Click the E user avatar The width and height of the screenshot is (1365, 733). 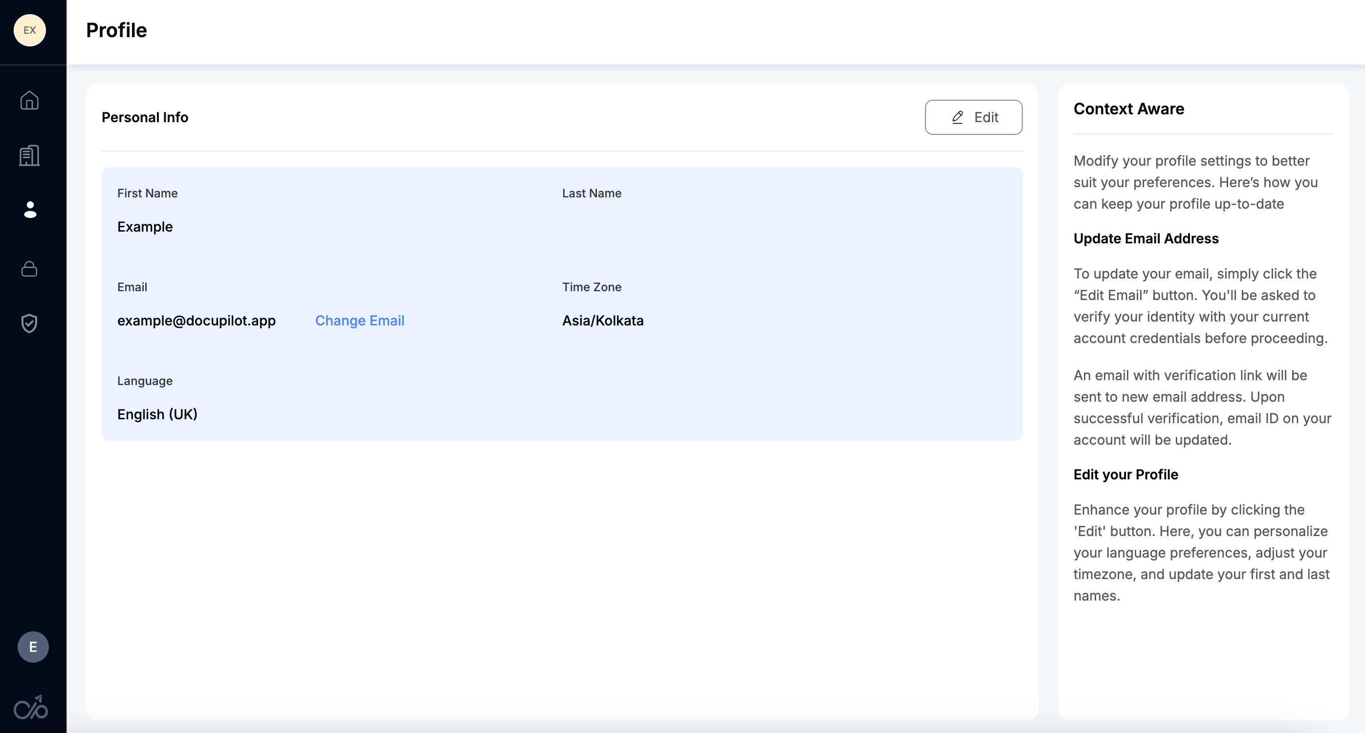tap(33, 647)
